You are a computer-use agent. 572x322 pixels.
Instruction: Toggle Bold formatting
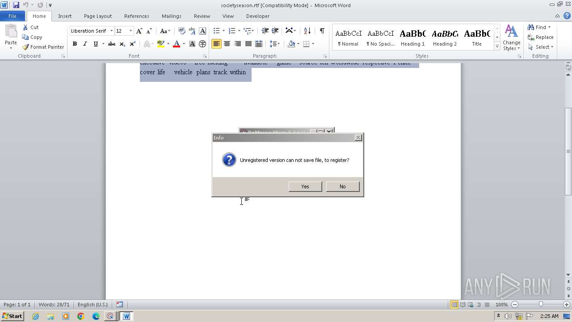[75, 44]
